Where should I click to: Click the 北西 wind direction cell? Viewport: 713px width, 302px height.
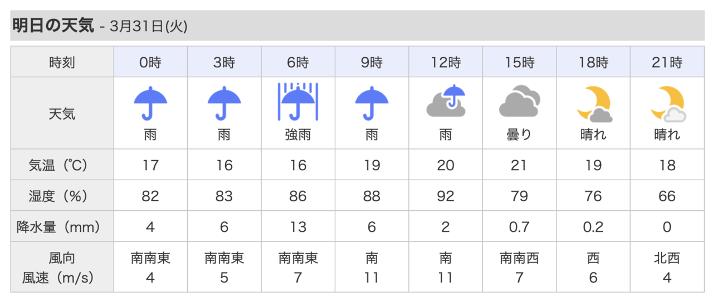click(x=667, y=258)
